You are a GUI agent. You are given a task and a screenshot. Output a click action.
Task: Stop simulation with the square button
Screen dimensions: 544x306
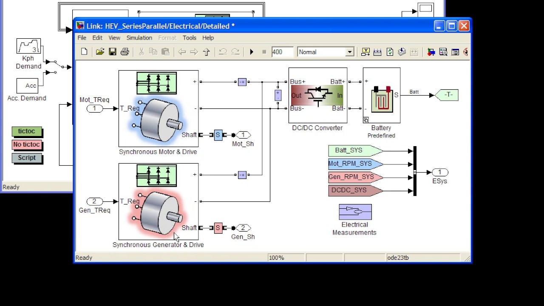pyautogui.click(x=264, y=52)
